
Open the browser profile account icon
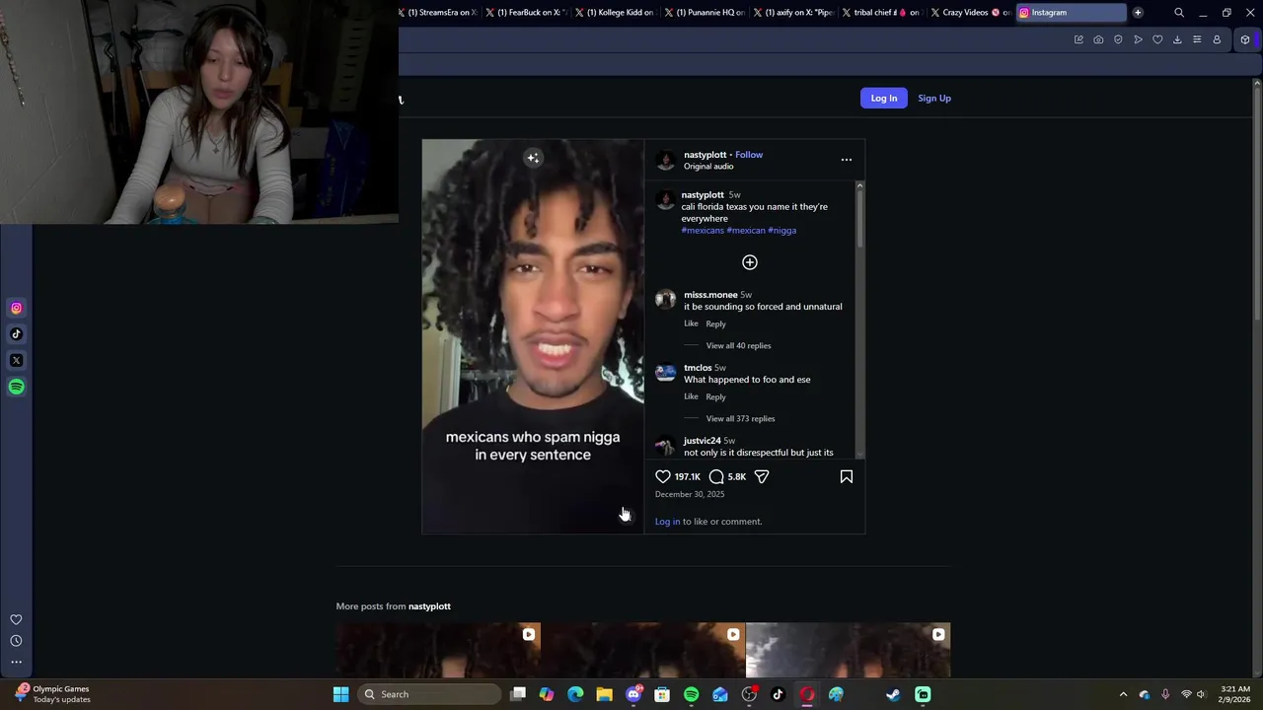pyautogui.click(x=1217, y=39)
